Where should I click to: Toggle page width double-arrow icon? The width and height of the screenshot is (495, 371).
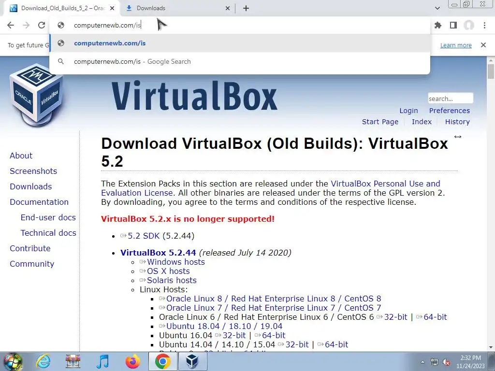457,137
